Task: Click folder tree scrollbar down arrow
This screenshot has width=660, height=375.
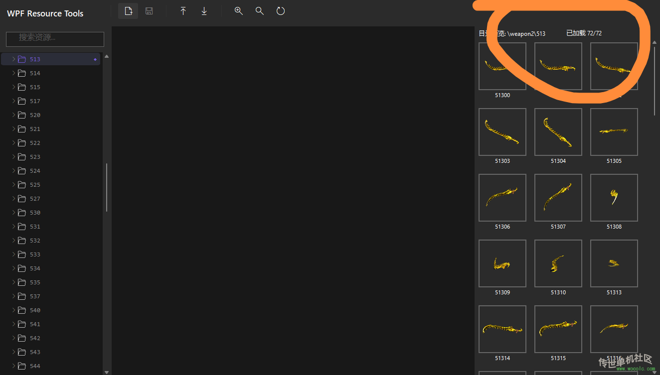Action: 107,372
